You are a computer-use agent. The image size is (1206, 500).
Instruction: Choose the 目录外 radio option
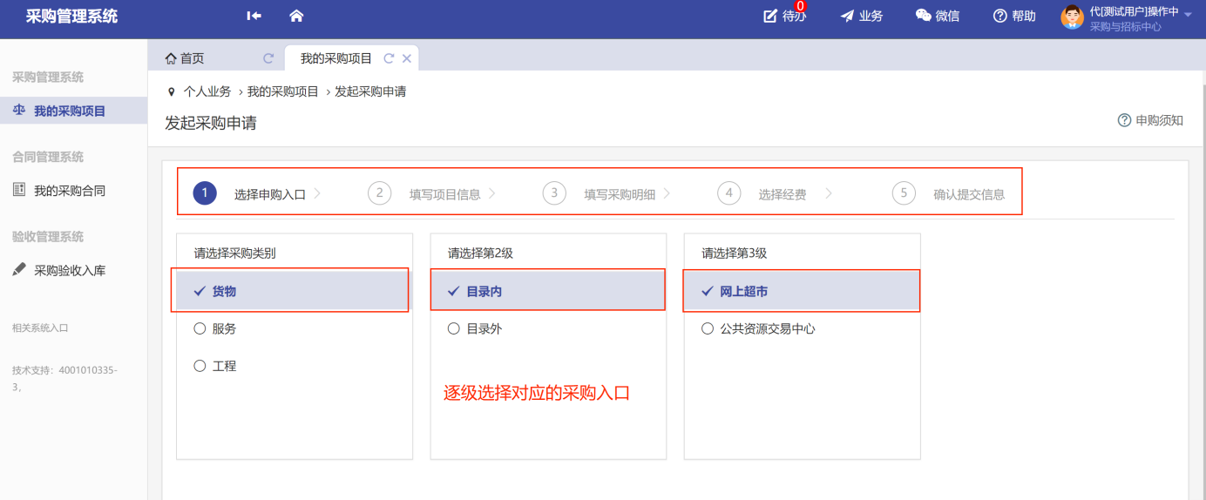pyautogui.click(x=453, y=328)
